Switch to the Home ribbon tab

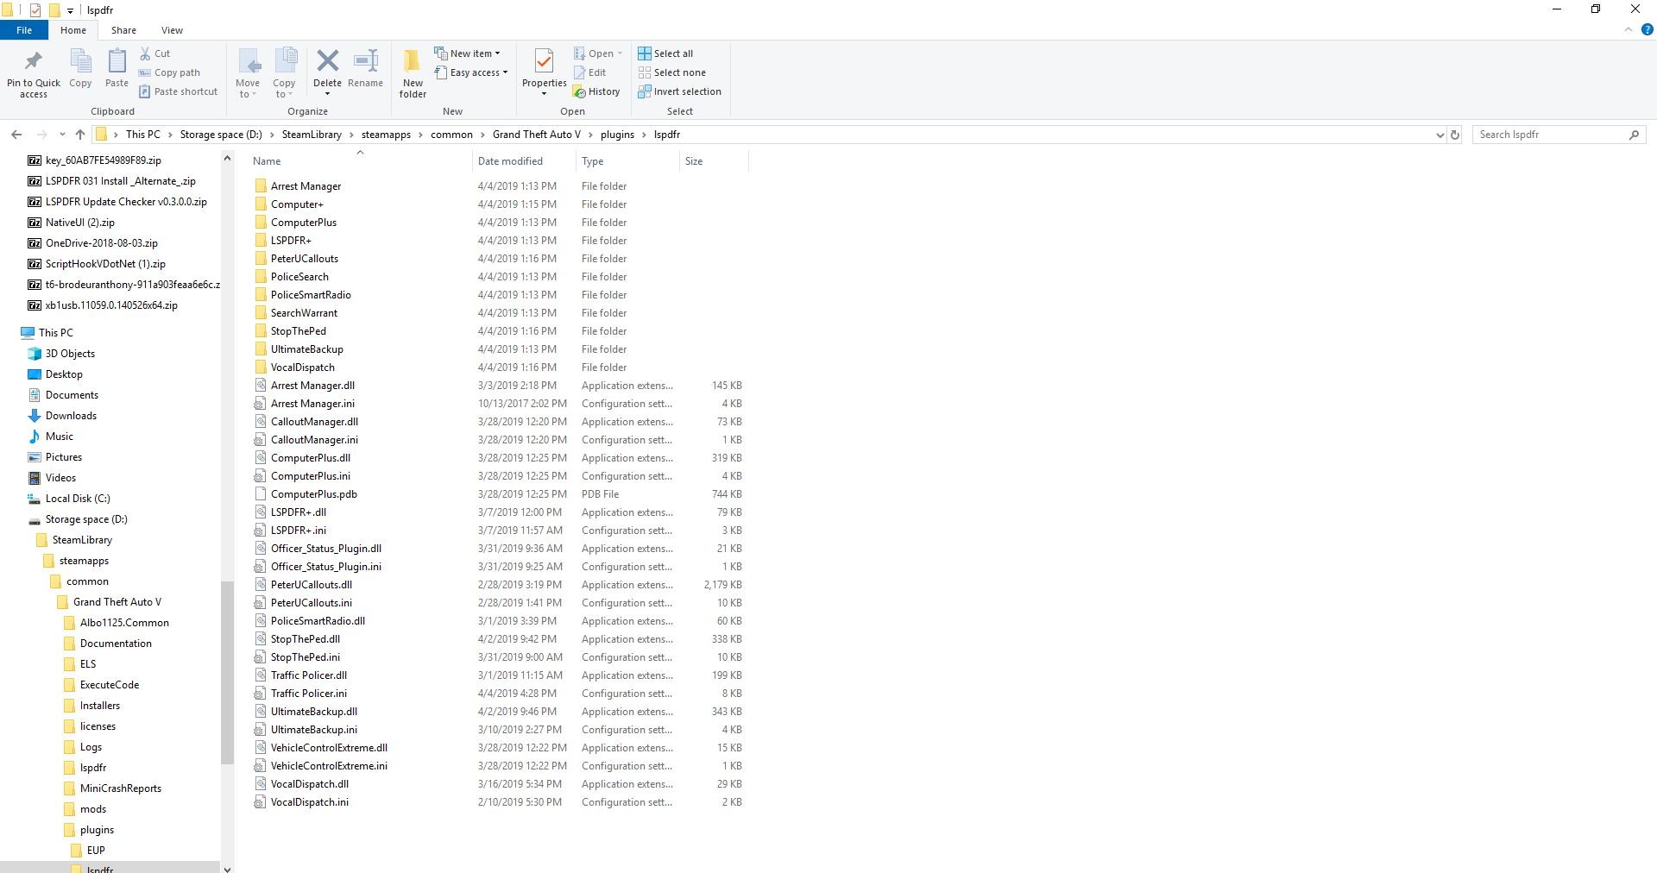coord(73,30)
